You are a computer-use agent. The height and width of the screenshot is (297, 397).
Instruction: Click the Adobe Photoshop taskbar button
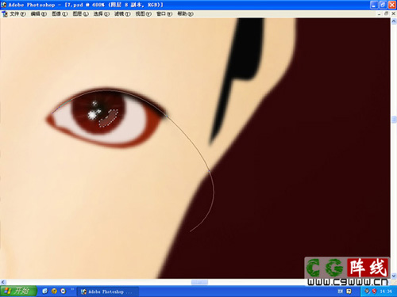(x=107, y=291)
